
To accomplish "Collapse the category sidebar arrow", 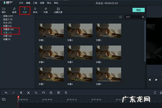I will click(34, 52).
